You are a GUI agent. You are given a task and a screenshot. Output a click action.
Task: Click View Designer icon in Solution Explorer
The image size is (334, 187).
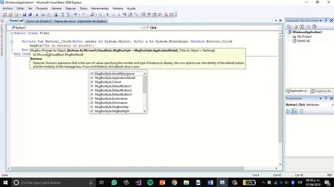(x=314, y=26)
